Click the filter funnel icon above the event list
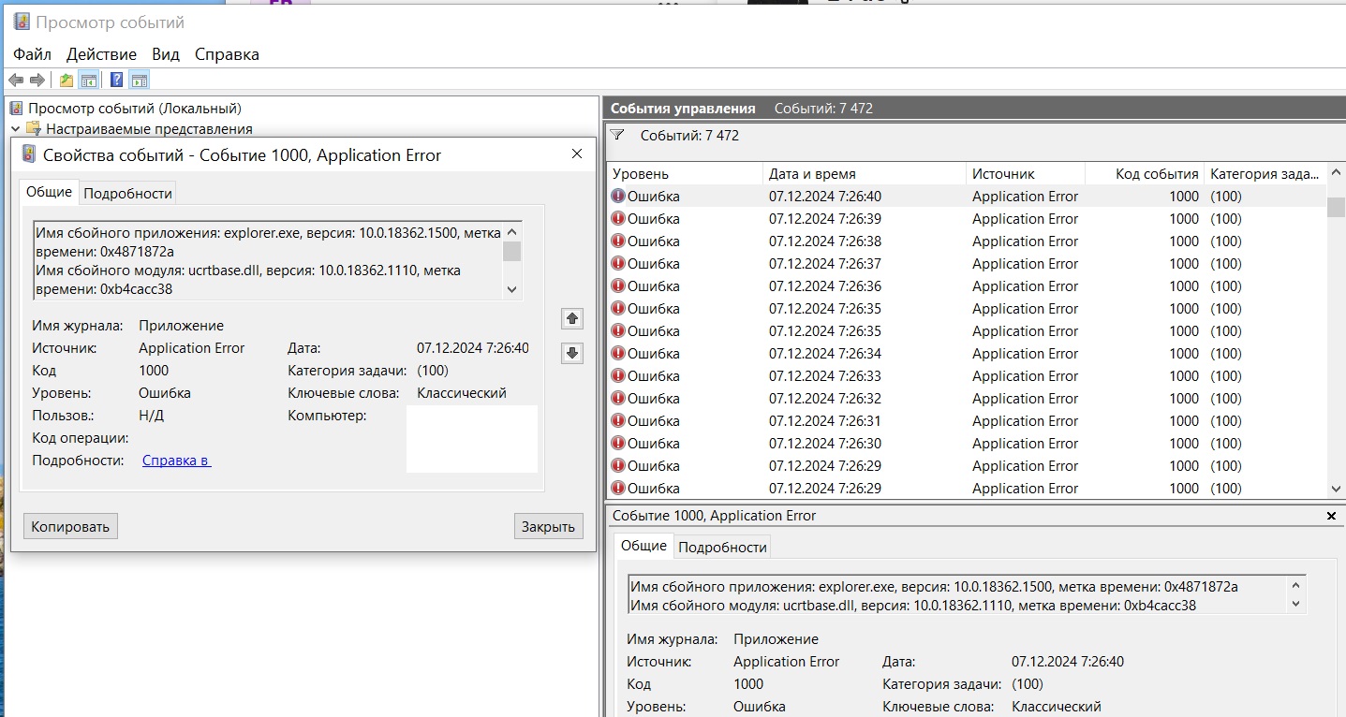Image resolution: width=1346 pixels, height=717 pixels. click(x=617, y=135)
